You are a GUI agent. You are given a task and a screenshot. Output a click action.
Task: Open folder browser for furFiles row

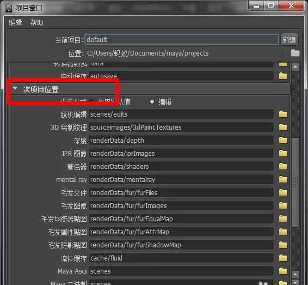[x=283, y=193]
